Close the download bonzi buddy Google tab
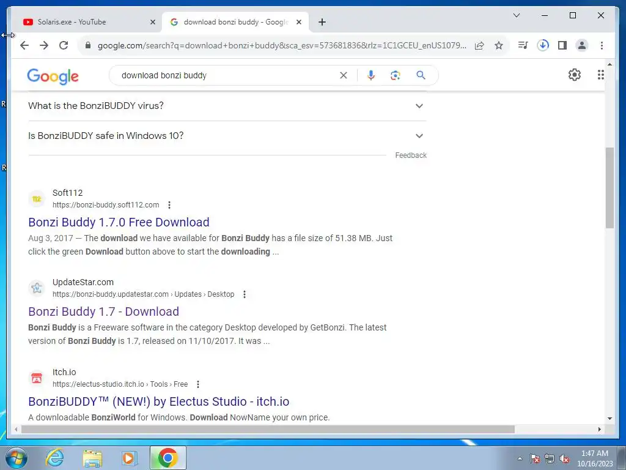The height and width of the screenshot is (470, 626). (x=298, y=22)
